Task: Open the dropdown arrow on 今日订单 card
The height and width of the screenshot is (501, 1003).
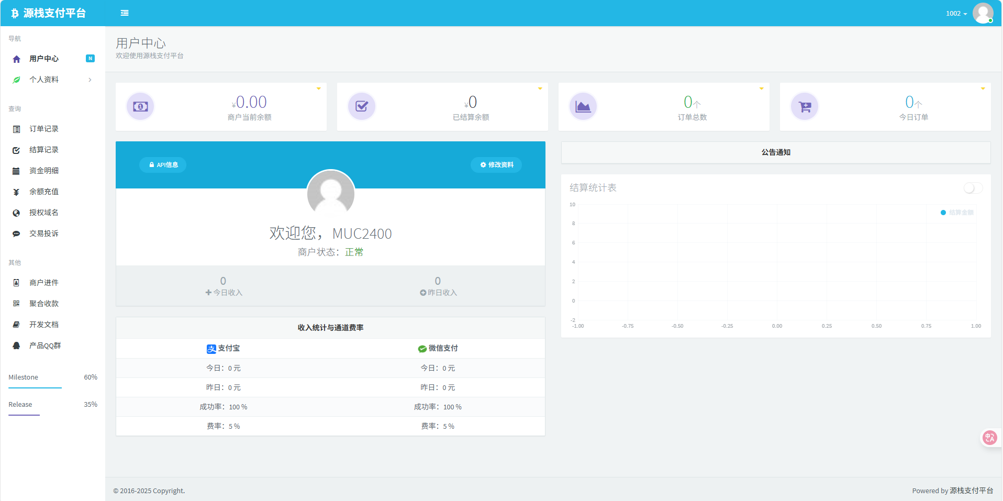Action: [983, 88]
